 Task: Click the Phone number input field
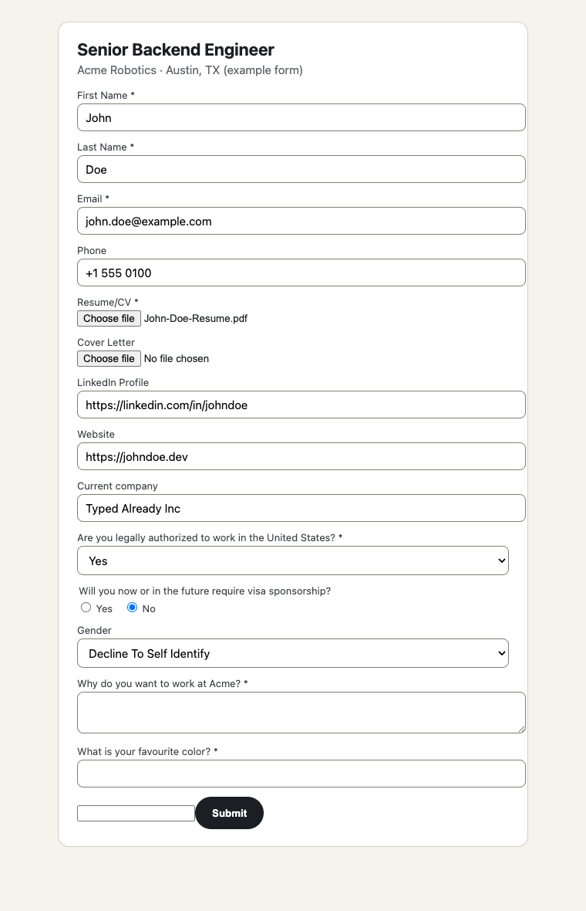click(301, 273)
